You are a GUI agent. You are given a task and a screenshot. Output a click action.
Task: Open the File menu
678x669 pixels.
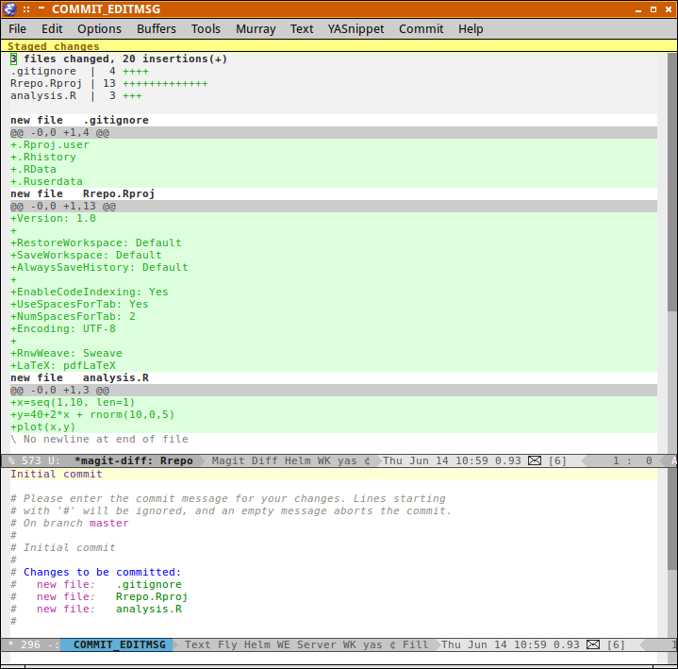pyautogui.click(x=17, y=29)
